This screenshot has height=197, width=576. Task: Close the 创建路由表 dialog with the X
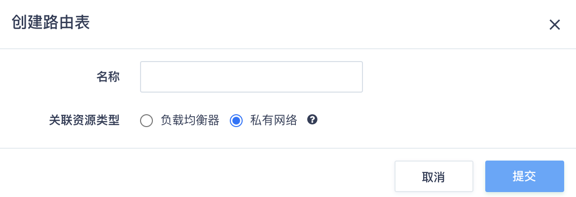pyautogui.click(x=554, y=25)
